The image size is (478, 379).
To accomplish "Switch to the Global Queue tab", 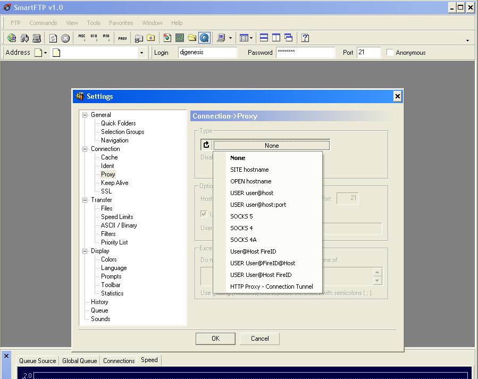I will [79, 360].
